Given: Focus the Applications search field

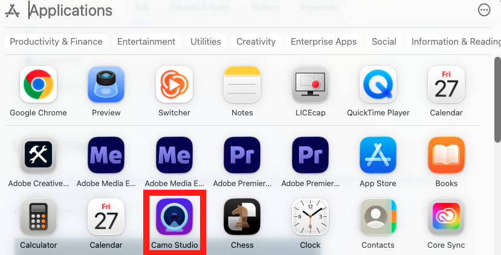Looking at the screenshot, I should point(249,10).
